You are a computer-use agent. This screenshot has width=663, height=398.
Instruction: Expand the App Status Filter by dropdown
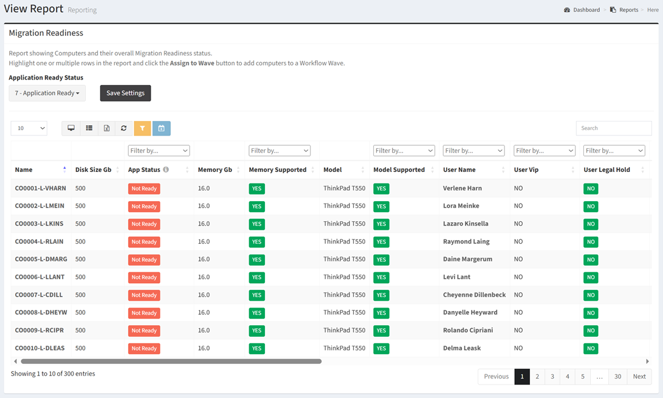(x=159, y=151)
